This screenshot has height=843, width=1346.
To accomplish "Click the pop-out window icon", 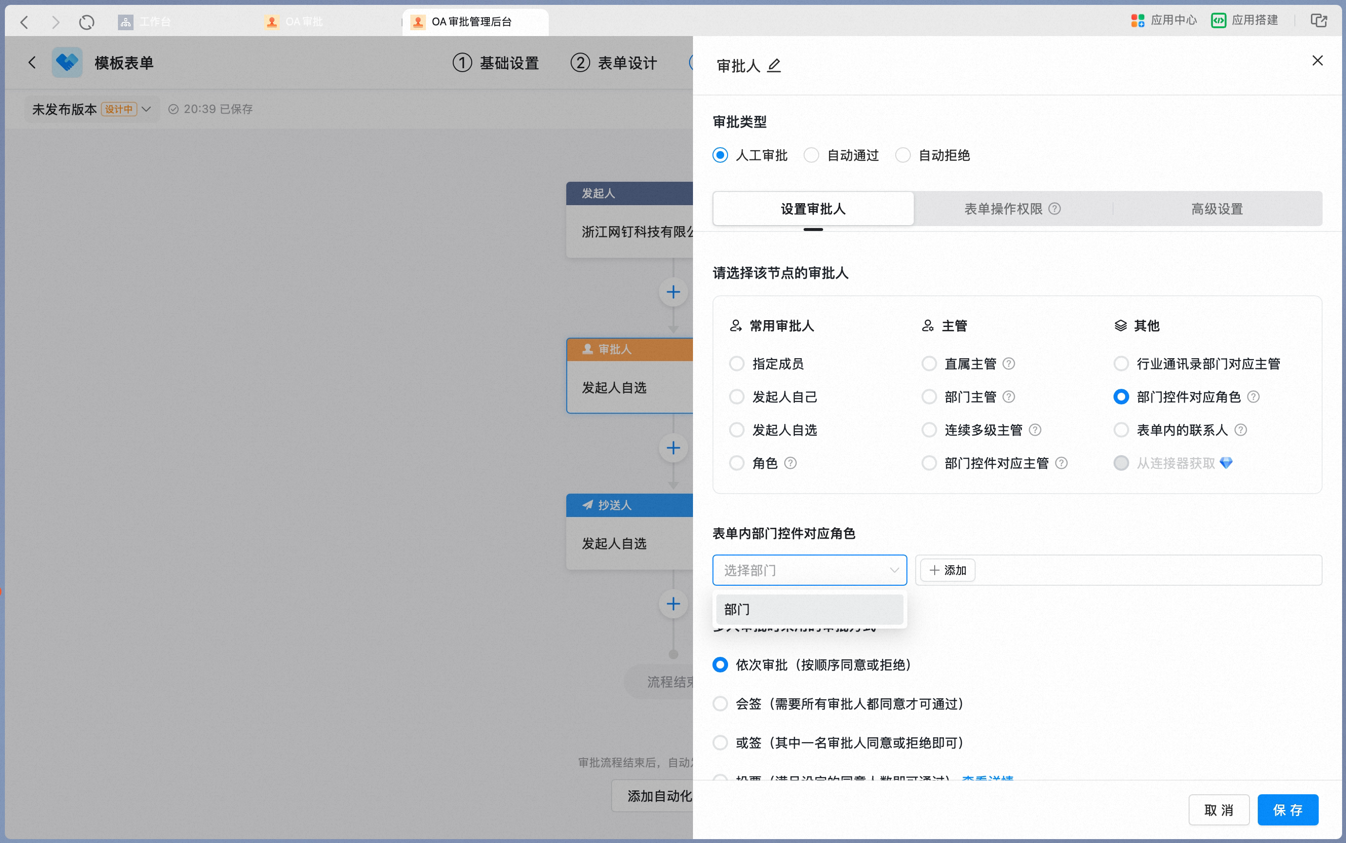I will click(x=1319, y=20).
